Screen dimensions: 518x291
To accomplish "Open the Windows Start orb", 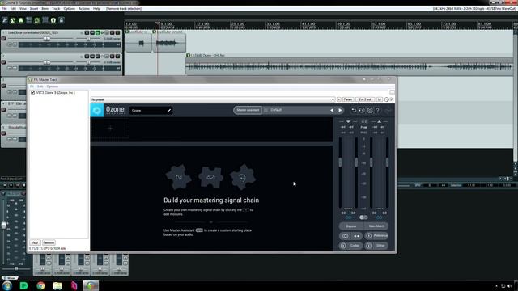I will tap(7, 285).
